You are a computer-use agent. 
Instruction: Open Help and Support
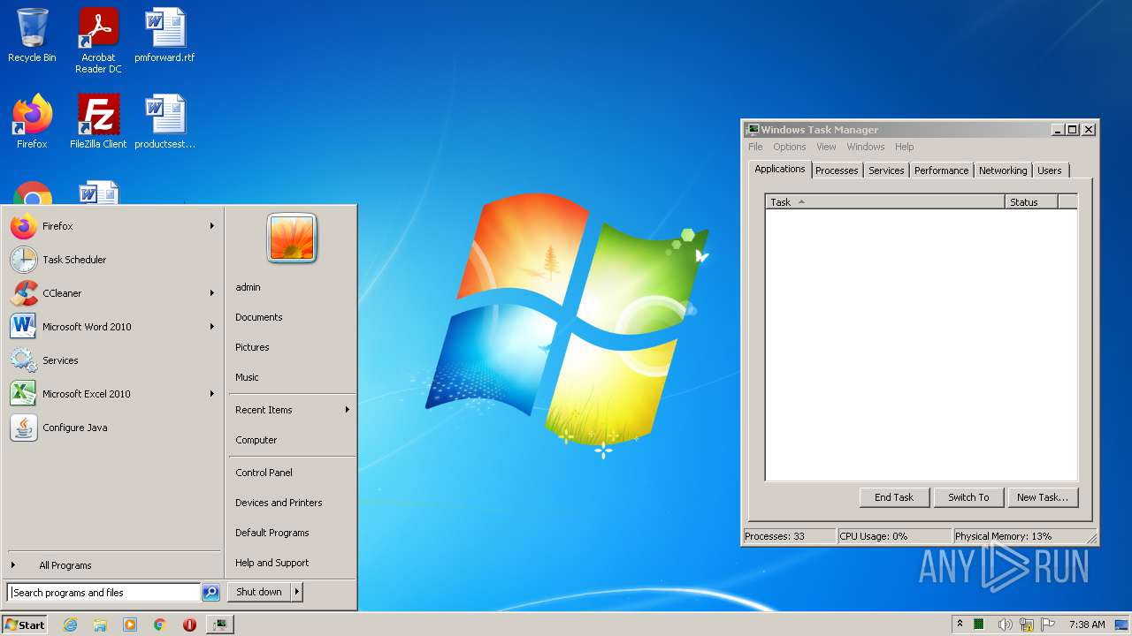pyautogui.click(x=292, y=563)
